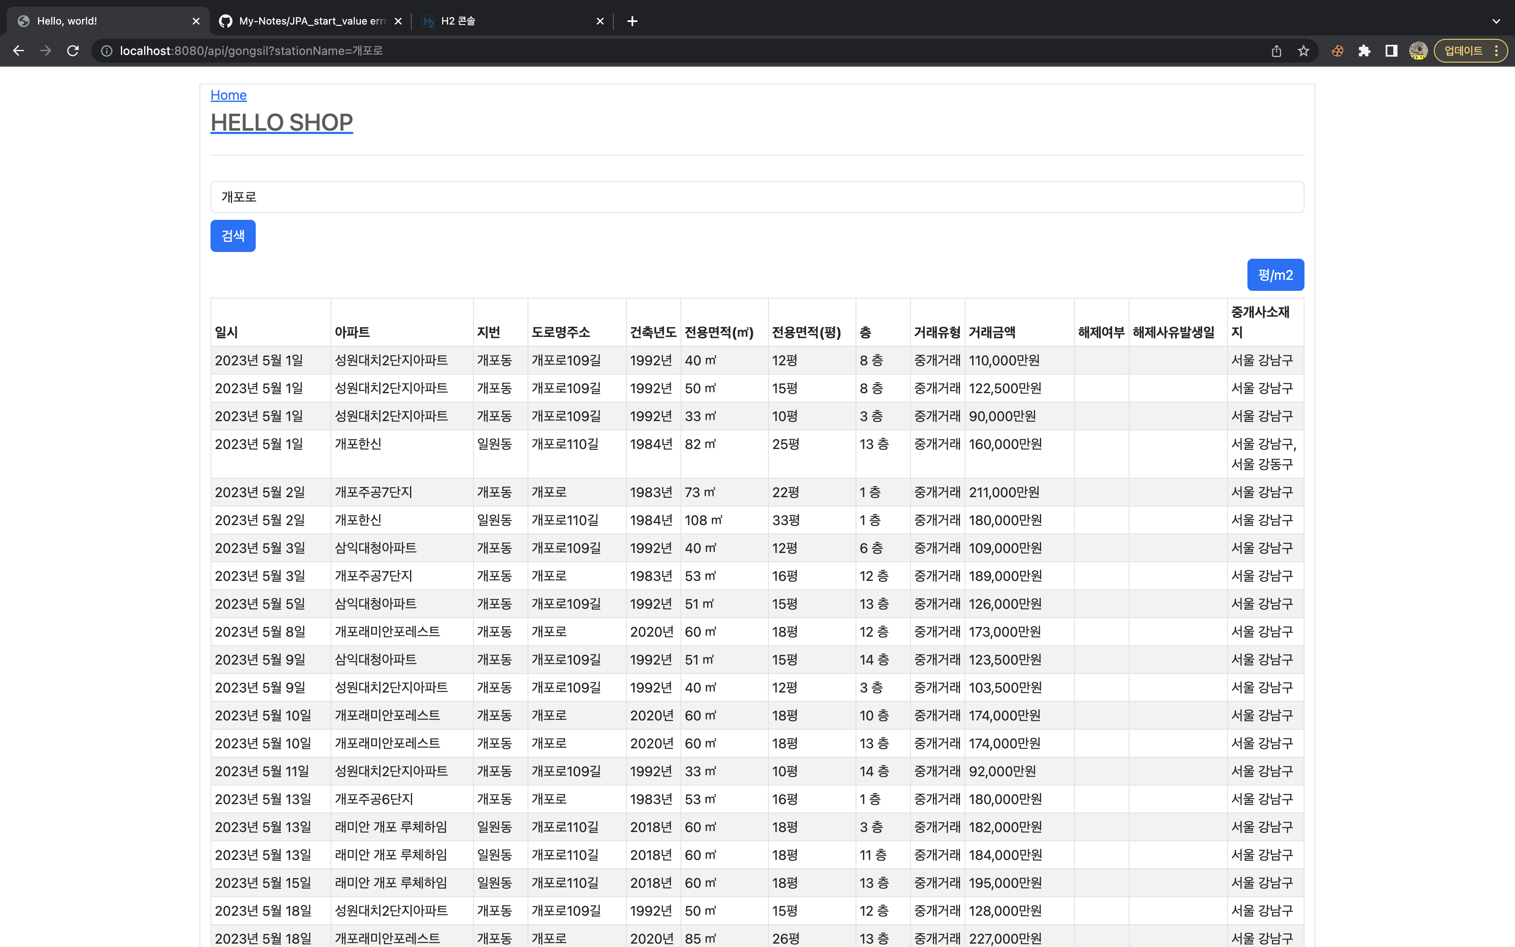The width and height of the screenshot is (1515, 947).
Task: Select the cookie extension icon
Action: (x=1337, y=51)
